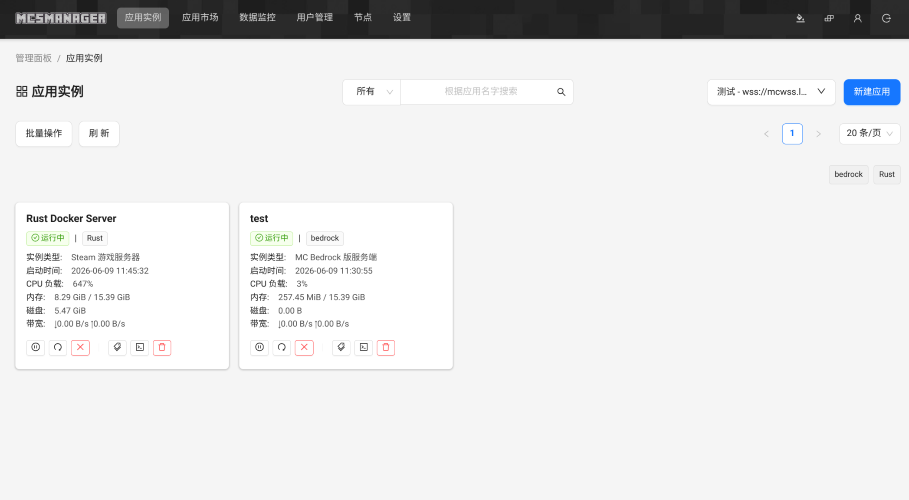Open the test instance card title

259,218
